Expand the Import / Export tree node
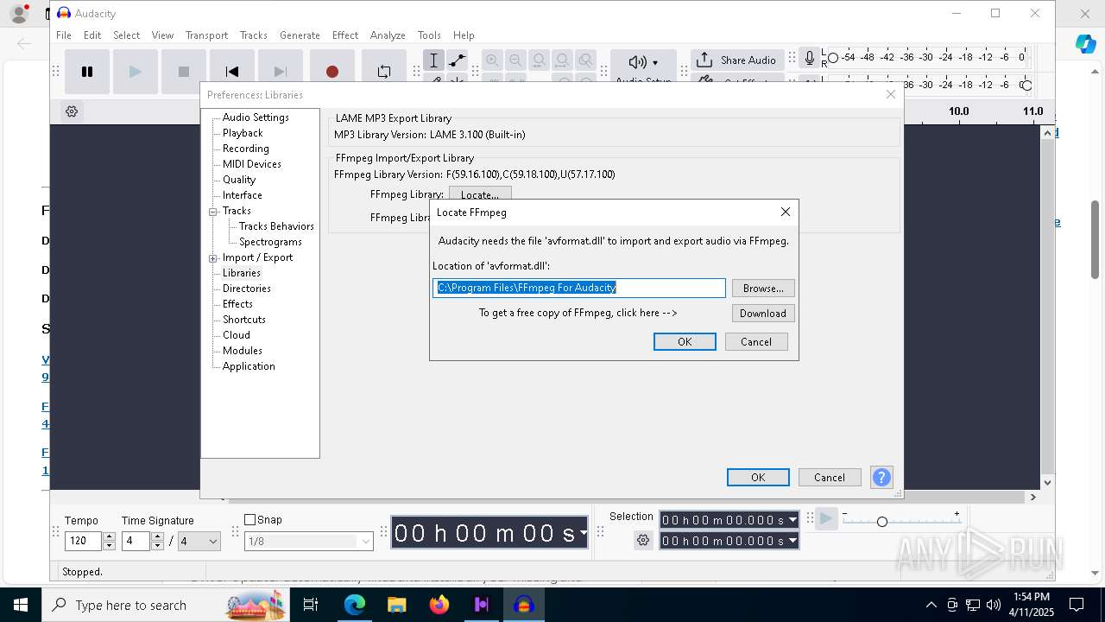 tap(212, 258)
